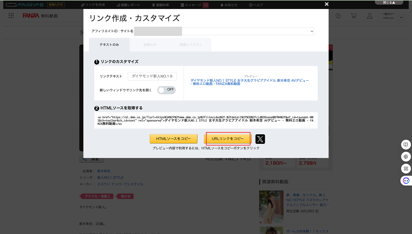This screenshot has height=234, width=412.
Task: Click the message count badge 13
Action: (x=205, y=5)
